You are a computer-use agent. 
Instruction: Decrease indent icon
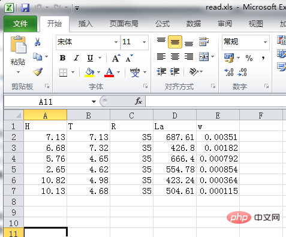pyautogui.click(x=161, y=72)
